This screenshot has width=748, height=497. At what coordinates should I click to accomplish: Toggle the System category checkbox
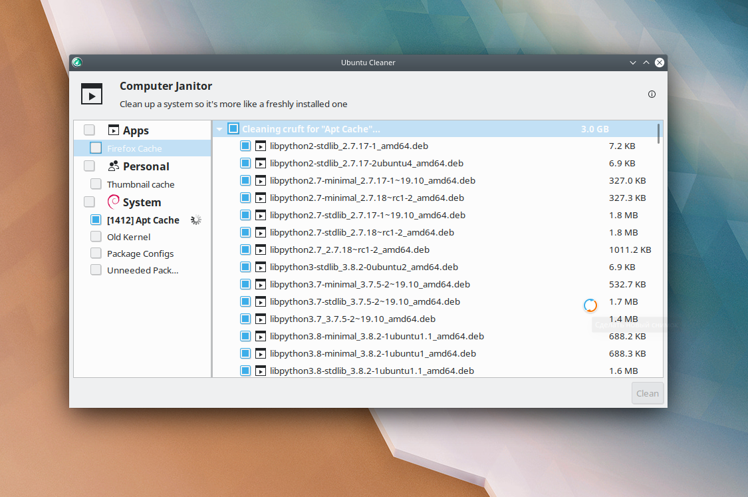pos(89,202)
